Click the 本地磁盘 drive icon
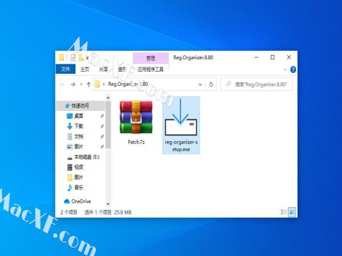Viewport: 342px width, 256px height. click(70, 158)
